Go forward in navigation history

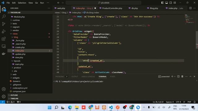[62, 3]
